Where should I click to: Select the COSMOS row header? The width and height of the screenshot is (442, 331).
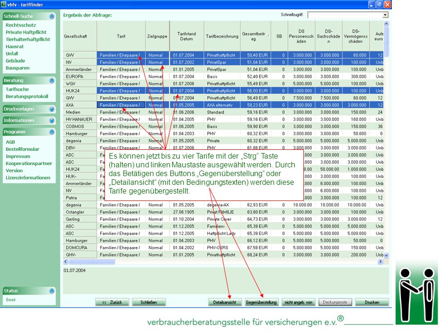point(80,126)
